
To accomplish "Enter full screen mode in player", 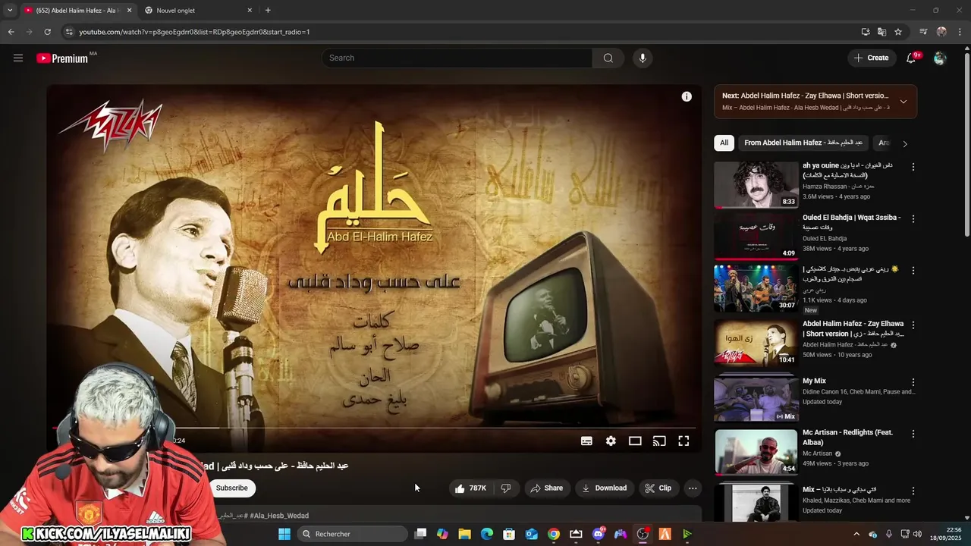I will click(x=683, y=441).
